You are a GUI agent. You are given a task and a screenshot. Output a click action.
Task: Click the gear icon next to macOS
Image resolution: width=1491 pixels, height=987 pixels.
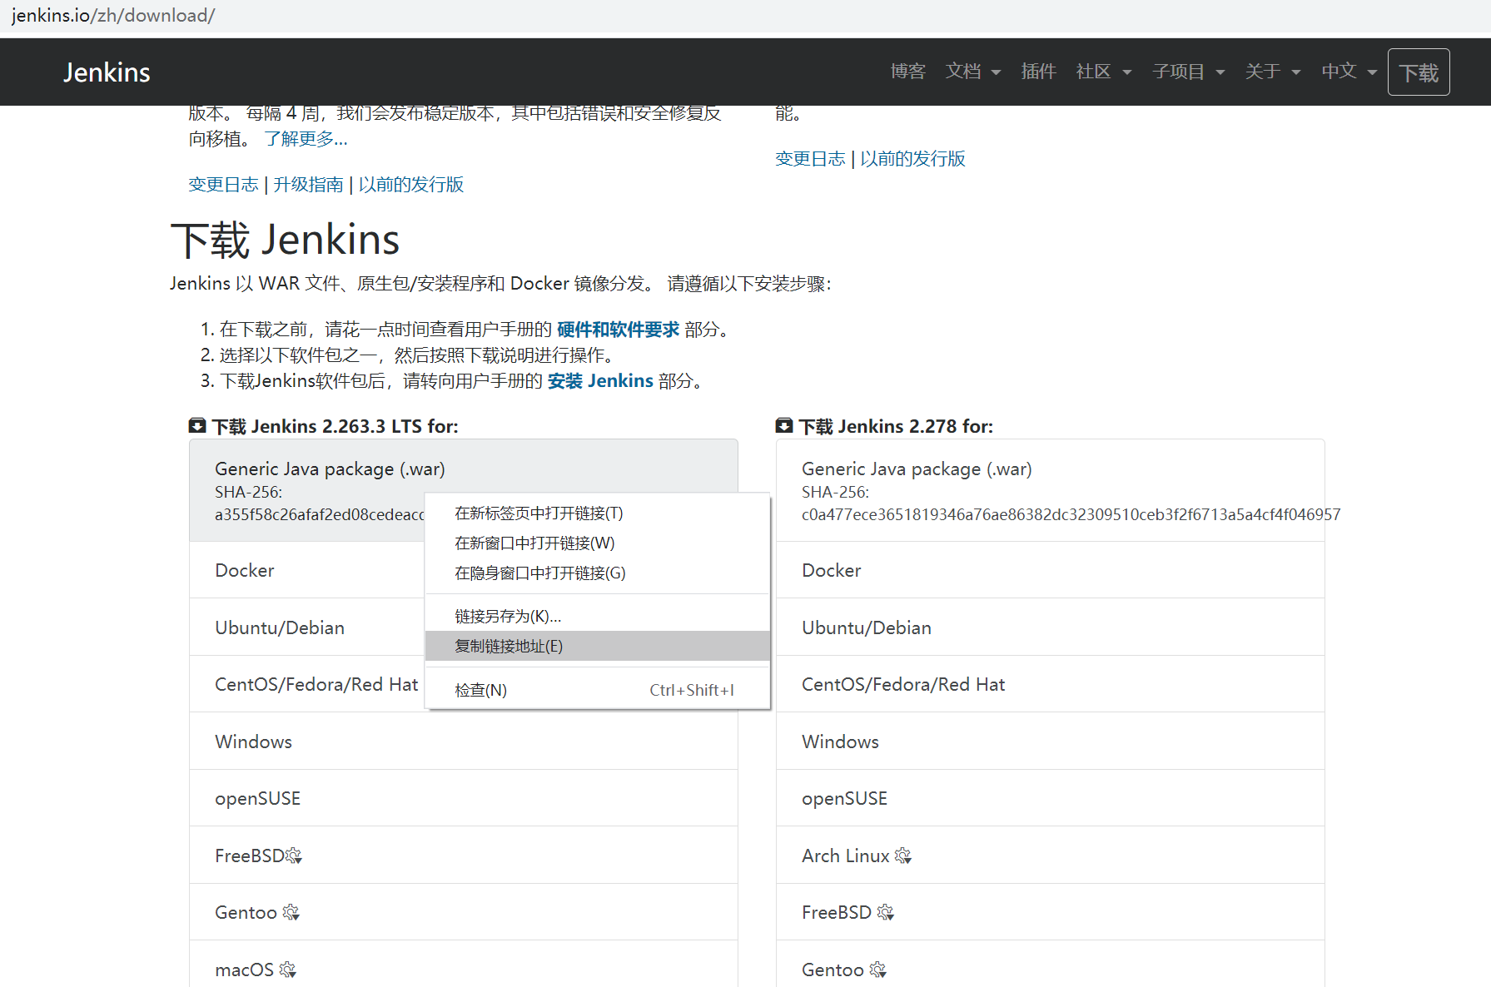tap(288, 970)
